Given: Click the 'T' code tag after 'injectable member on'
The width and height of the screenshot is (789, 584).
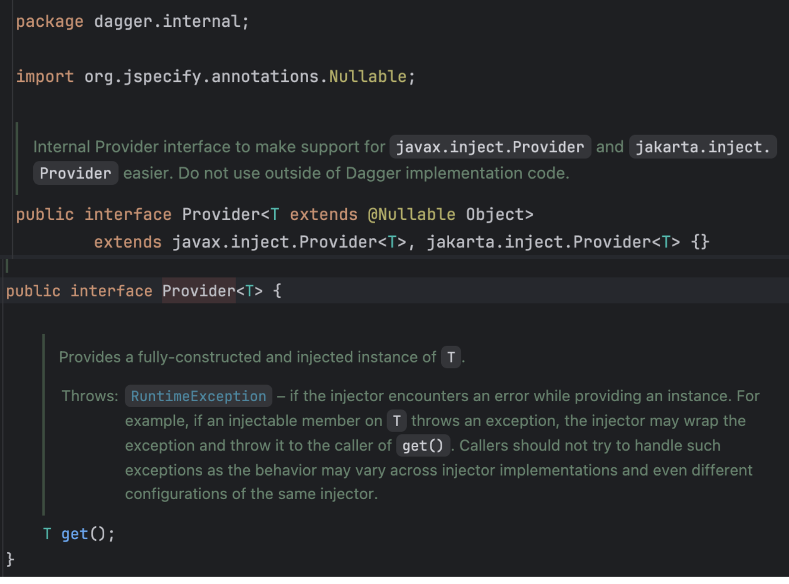Looking at the screenshot, I should tap(396, 421).
